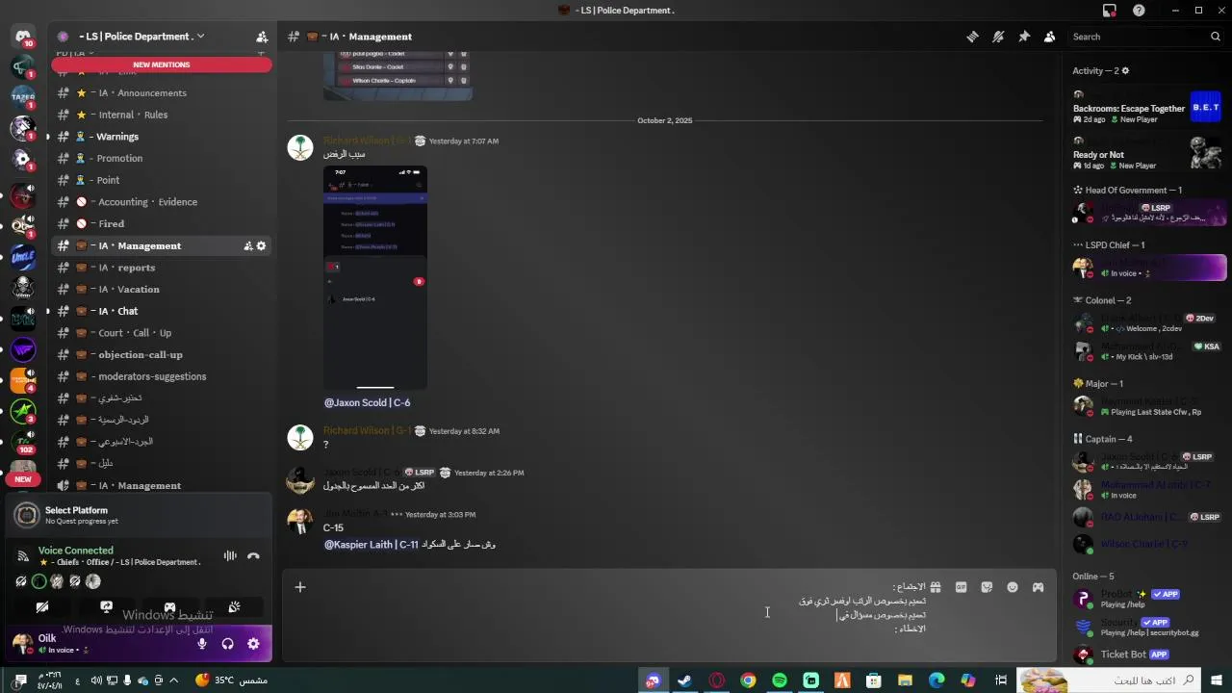1232x693 pixels.
Task: Open Discord direct messages home icon
Action: (x=23, y=37)
